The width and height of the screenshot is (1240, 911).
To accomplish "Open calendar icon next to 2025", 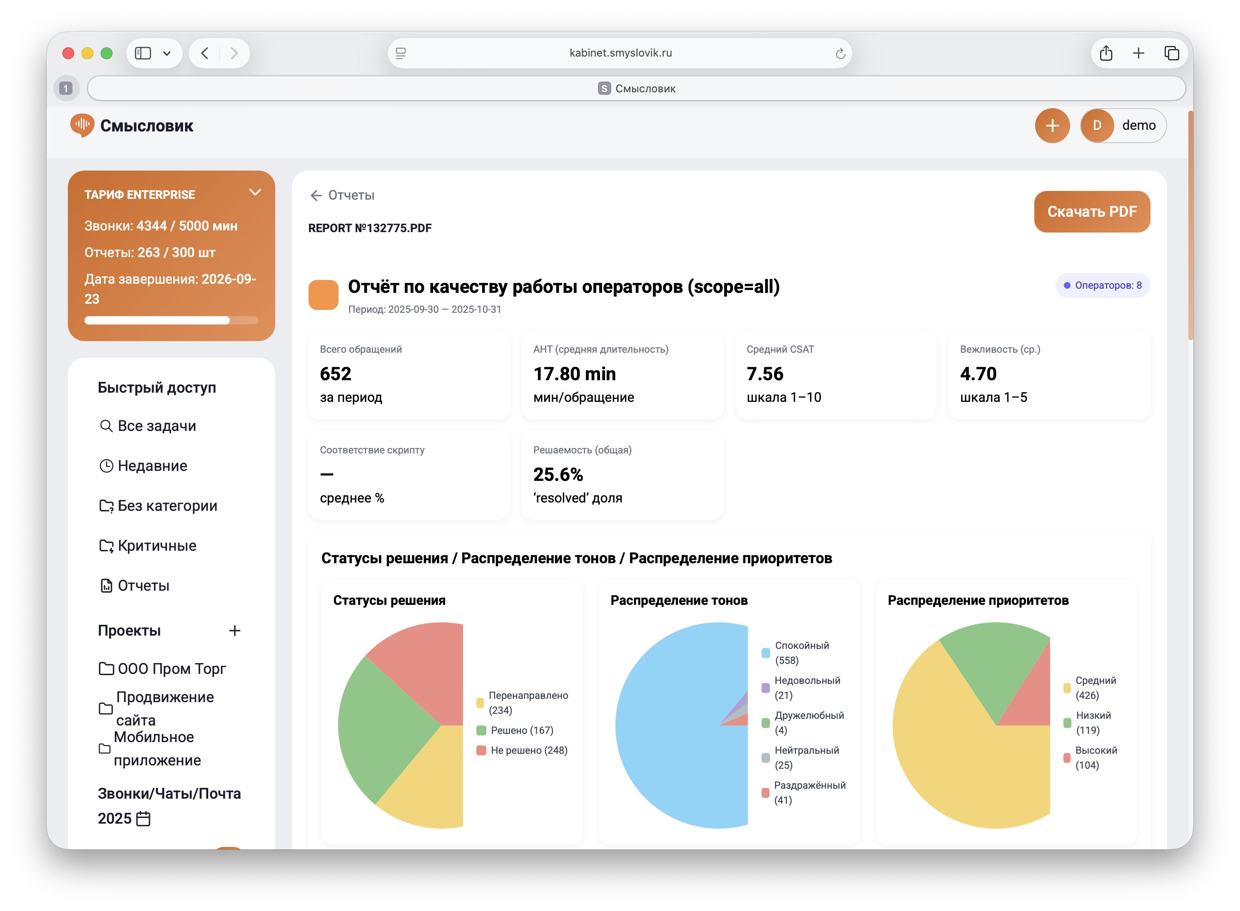I will [x=143, y=818].
